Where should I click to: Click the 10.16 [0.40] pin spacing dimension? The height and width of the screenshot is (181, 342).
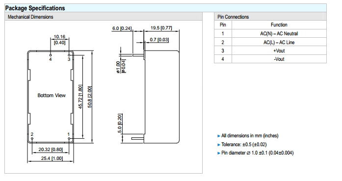point(59,39)
